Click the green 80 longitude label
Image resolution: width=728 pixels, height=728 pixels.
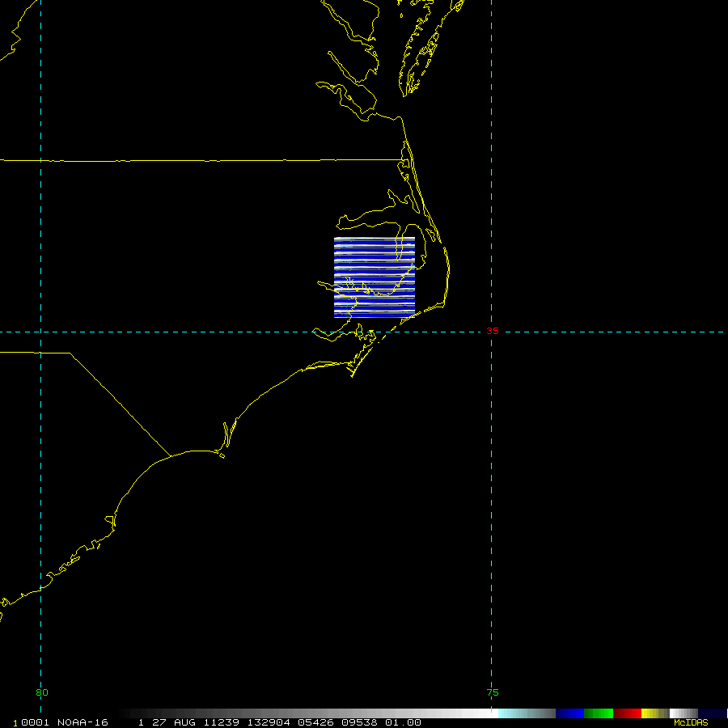[42, 692]
